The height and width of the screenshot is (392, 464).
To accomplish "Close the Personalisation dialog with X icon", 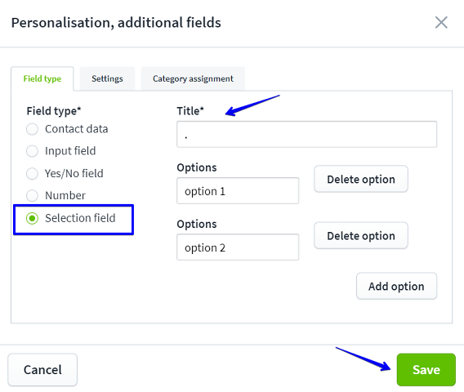I will [x=441, y=23].
